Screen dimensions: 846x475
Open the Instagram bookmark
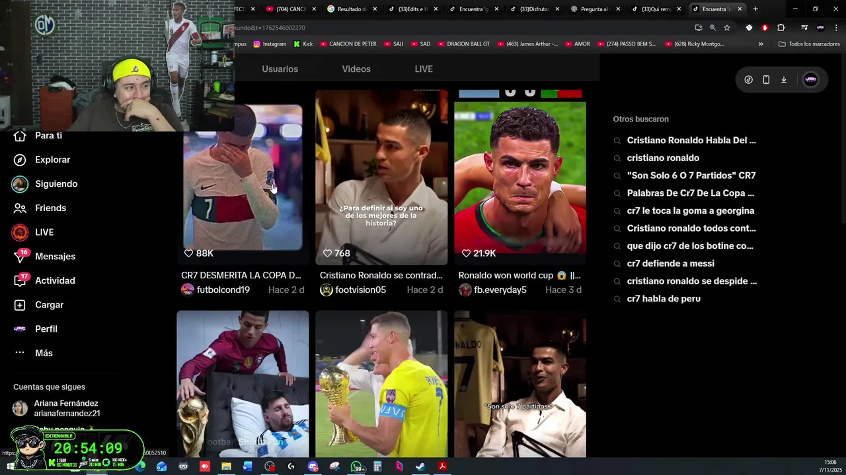pos(270,44)
